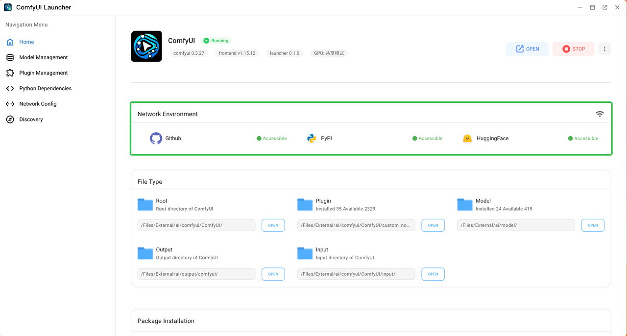Click the Input directory path field
This screenshot has width=627, height=336.
pos(356,274)
